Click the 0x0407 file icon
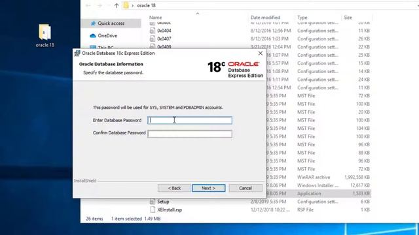Screen dimensions: 419x235 click(x=153, y=39)
